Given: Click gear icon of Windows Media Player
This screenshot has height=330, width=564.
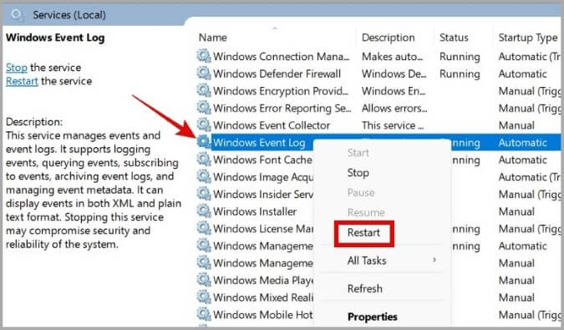Looking at the screenshot, I should [x=204, y=280].
